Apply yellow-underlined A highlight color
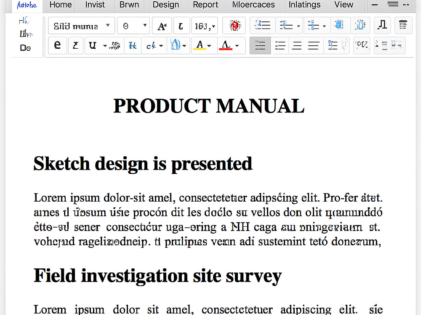 click(200, 45)
